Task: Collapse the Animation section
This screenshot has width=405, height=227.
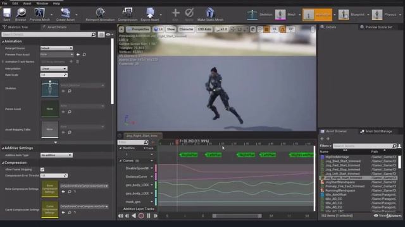Action: click(3, 42)
